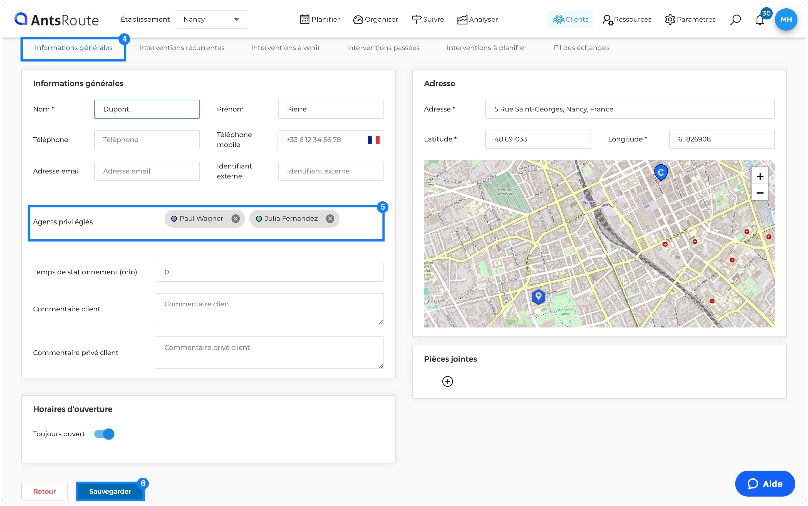Click the Pièces jointes heading
808x506 pixels.
[450, 359]
